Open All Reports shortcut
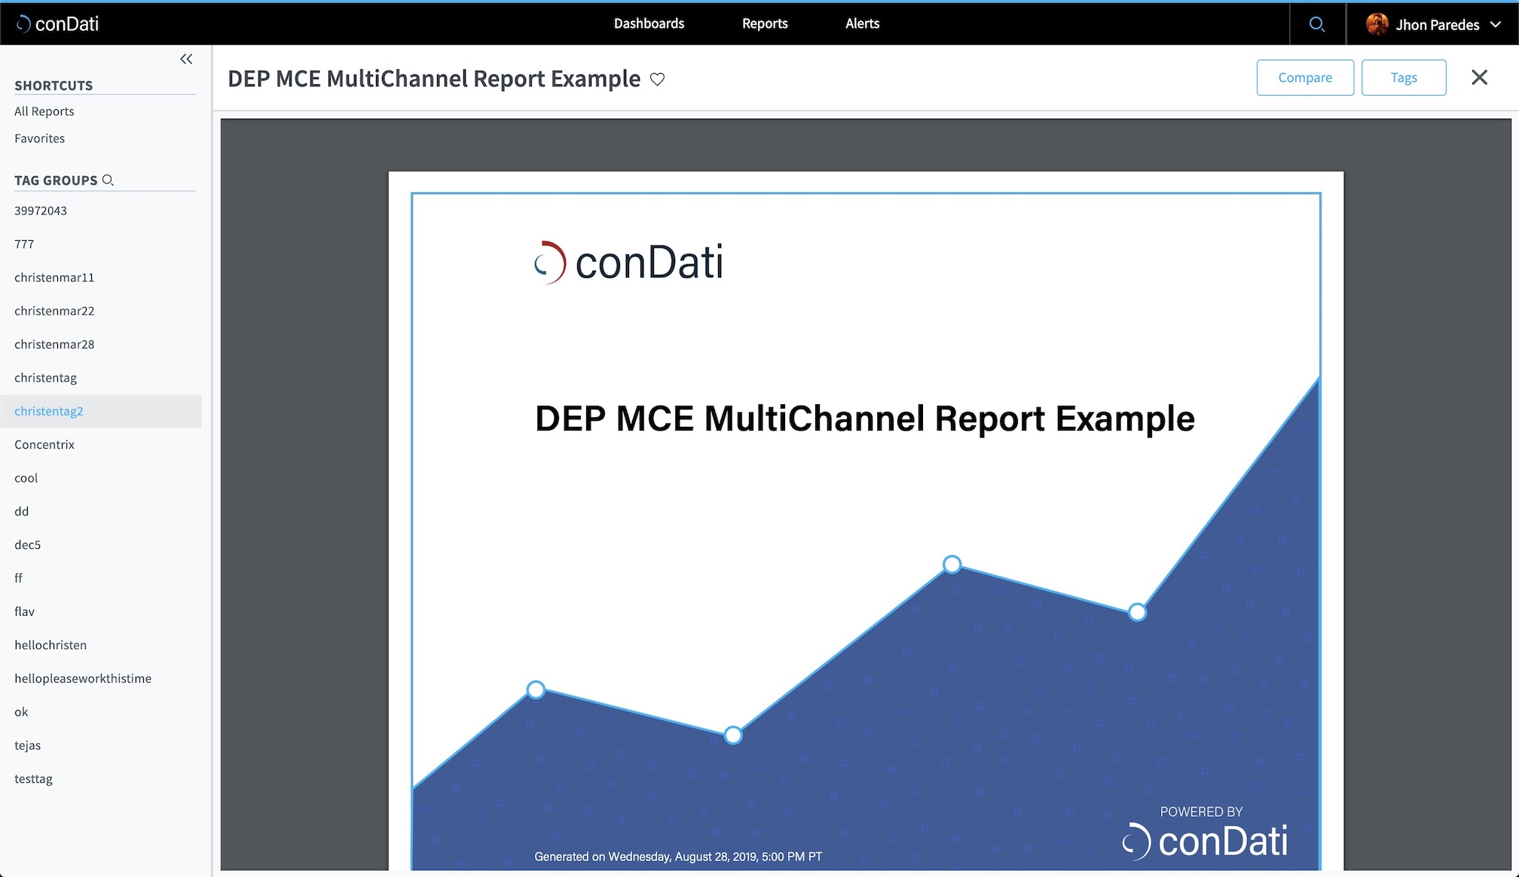 [44, 111]
